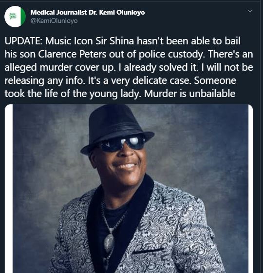Click Kemi Olunloyo's profile avatar
This screenshot has height=273, width=263.
pos(15,17)
